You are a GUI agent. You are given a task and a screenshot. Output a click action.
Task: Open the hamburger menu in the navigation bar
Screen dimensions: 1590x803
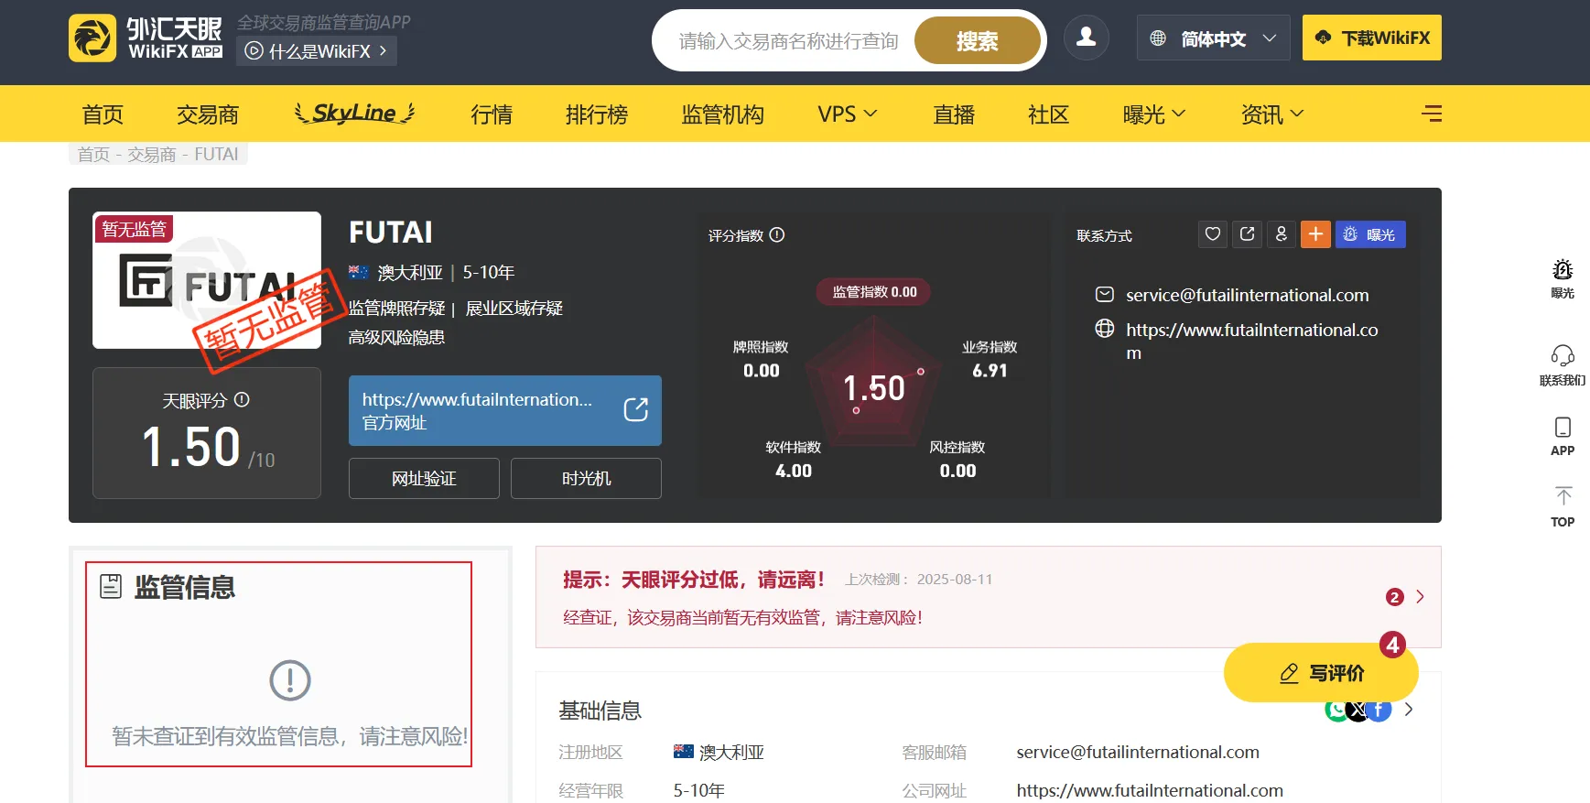1432,114
